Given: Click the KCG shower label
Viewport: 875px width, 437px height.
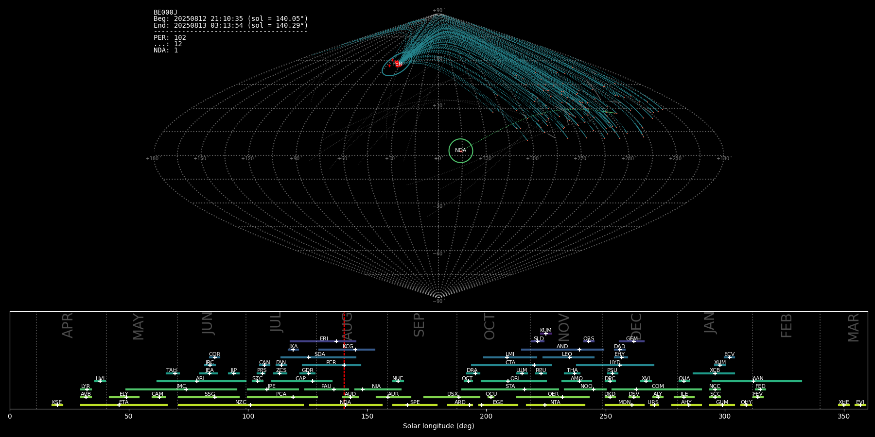Looking at the screenshot, I should point(348,347).
